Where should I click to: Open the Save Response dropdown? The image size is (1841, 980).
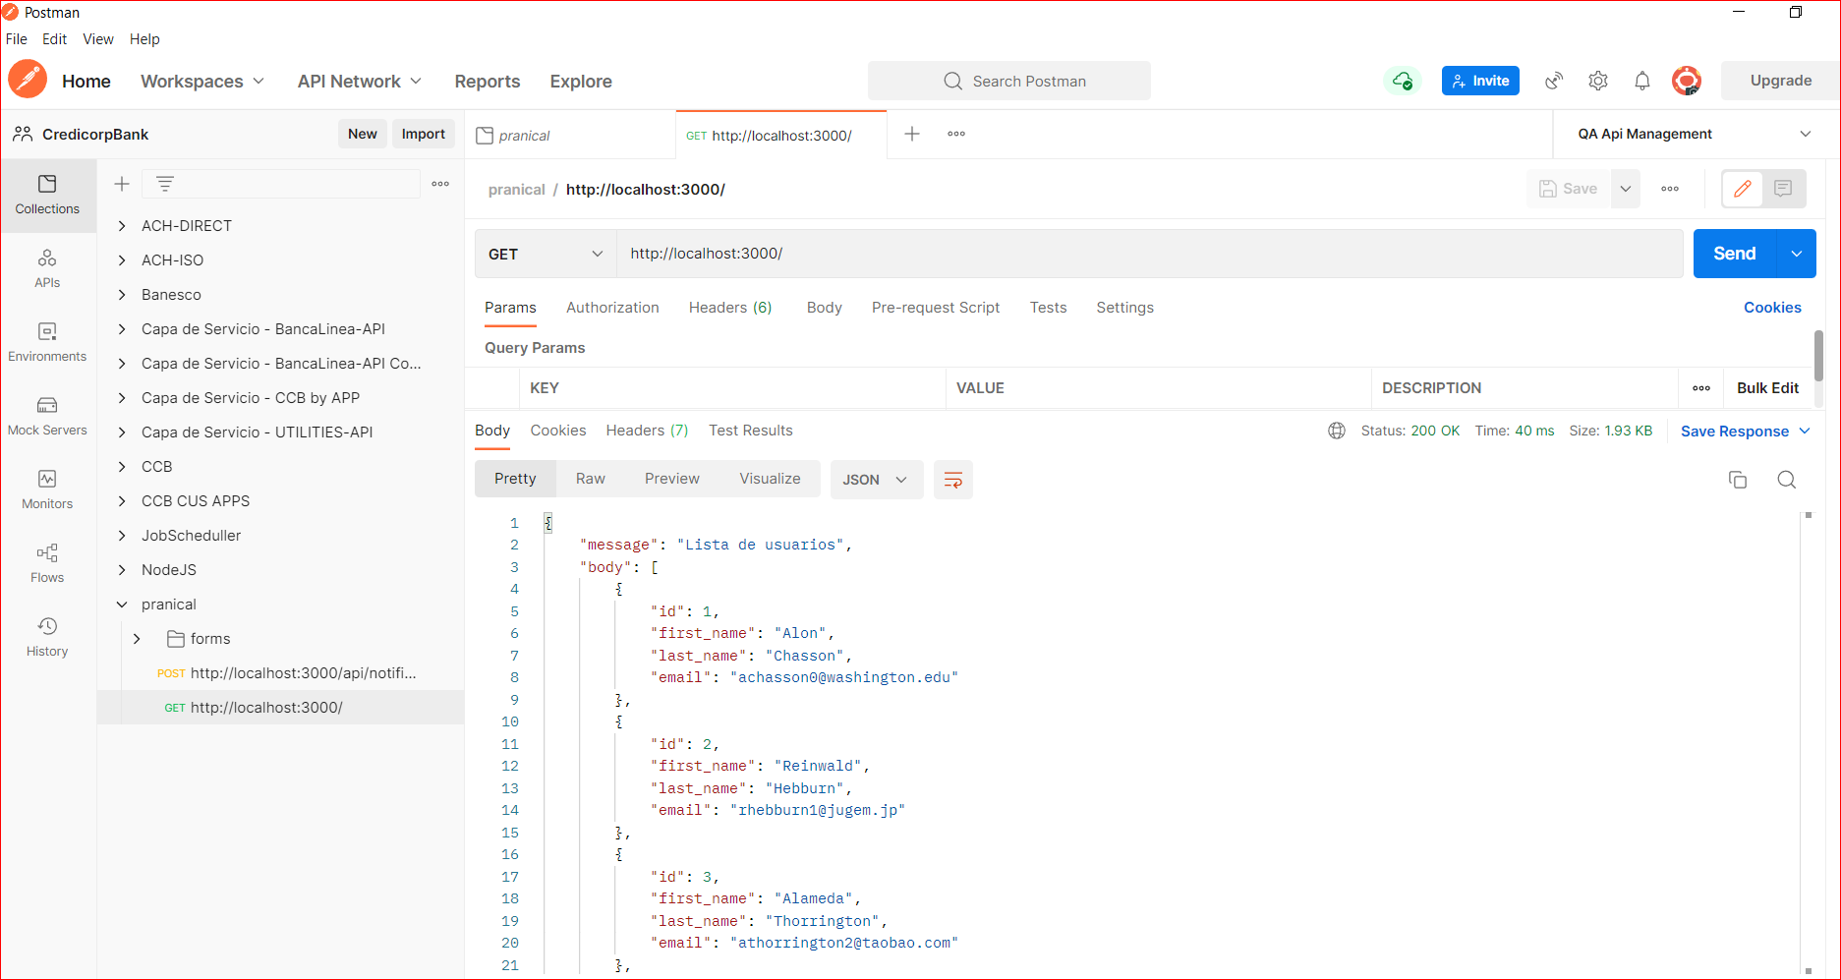[x=1746, y=432]
